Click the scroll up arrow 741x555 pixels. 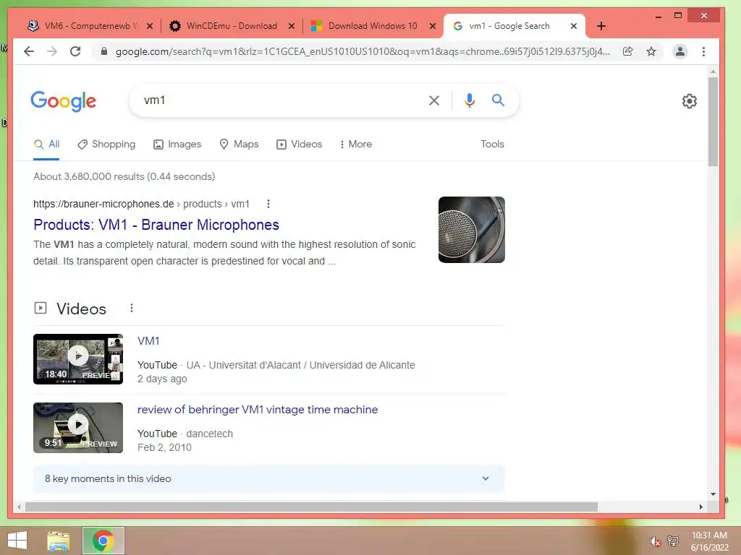(713, 72)
